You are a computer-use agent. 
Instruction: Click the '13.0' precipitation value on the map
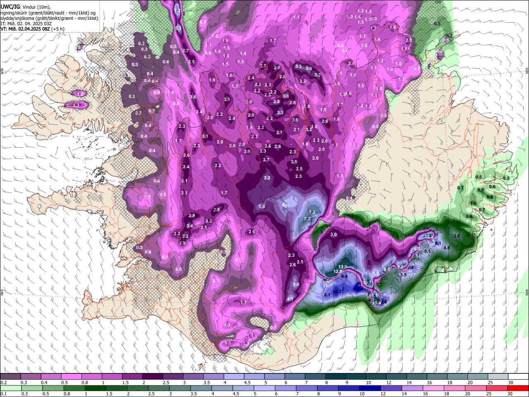pos(343,267)
